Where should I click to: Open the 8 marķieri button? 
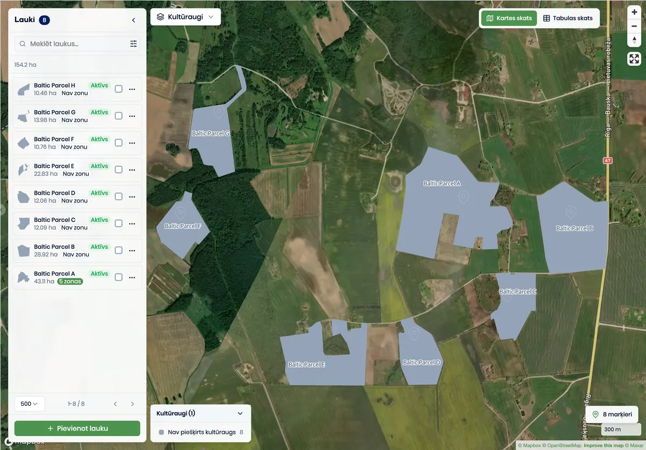[612, 414]
